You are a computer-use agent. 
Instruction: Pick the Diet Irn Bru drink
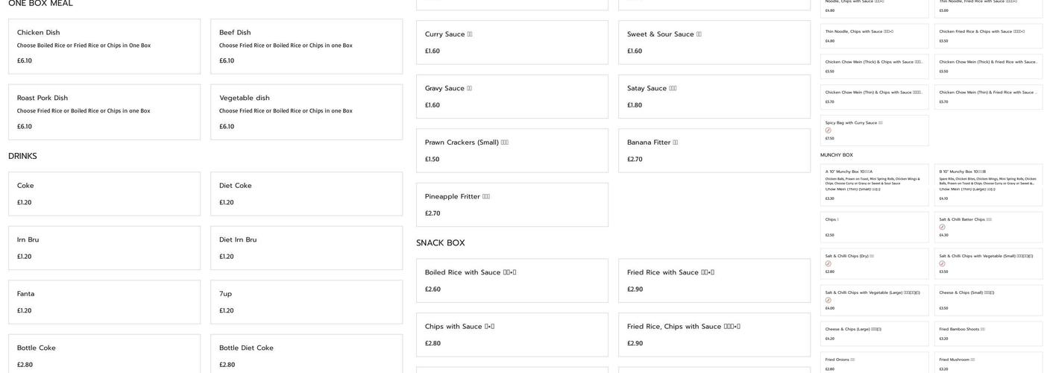tap(306, 248)
